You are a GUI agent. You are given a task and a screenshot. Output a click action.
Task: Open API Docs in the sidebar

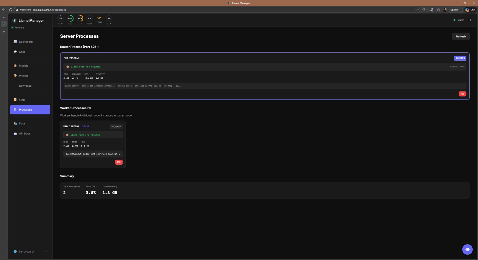coord(30,134)
